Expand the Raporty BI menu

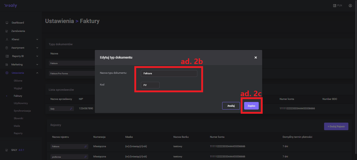click(37, 56)
